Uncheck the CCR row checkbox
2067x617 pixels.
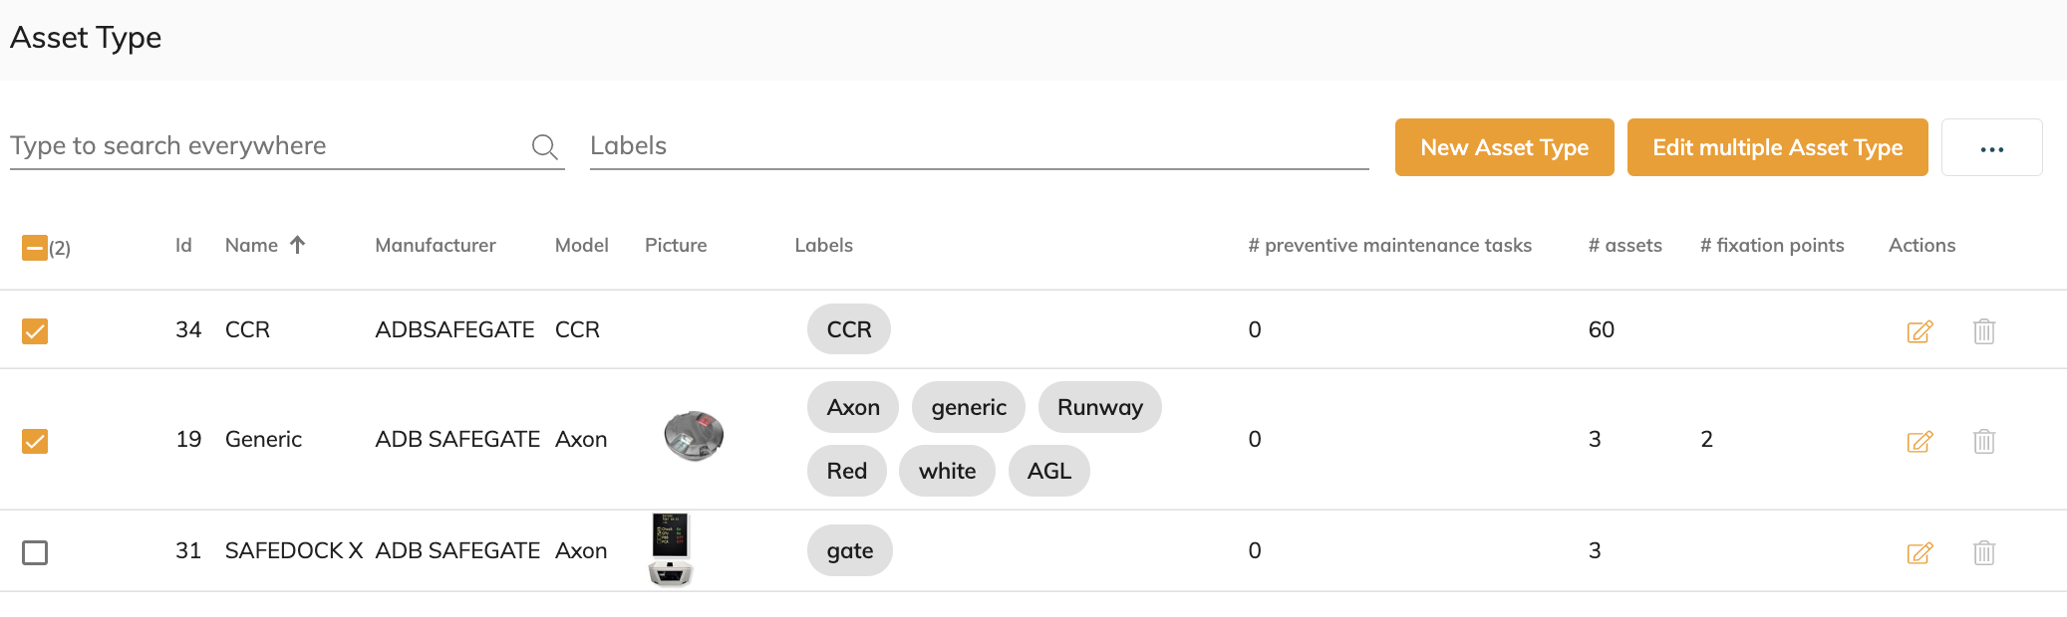(x=35, y=331)
